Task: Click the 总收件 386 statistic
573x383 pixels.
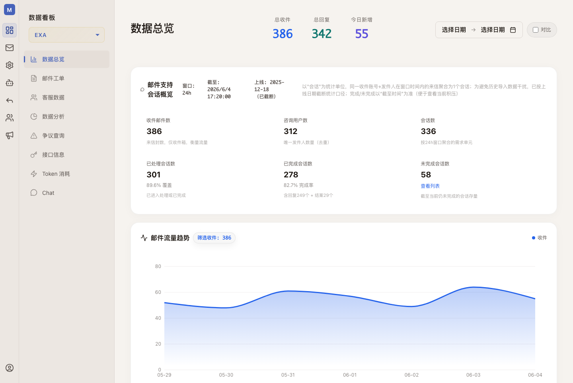Action: (x=283, y=29)
